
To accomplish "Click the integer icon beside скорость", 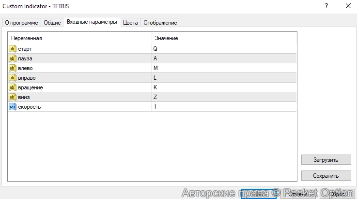I will tap(13, 107).
